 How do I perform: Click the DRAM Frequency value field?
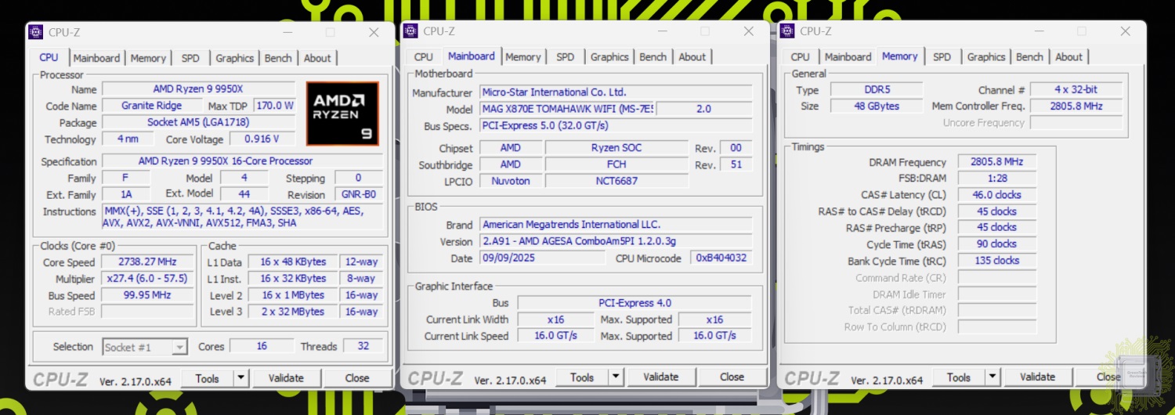[996, 162]
